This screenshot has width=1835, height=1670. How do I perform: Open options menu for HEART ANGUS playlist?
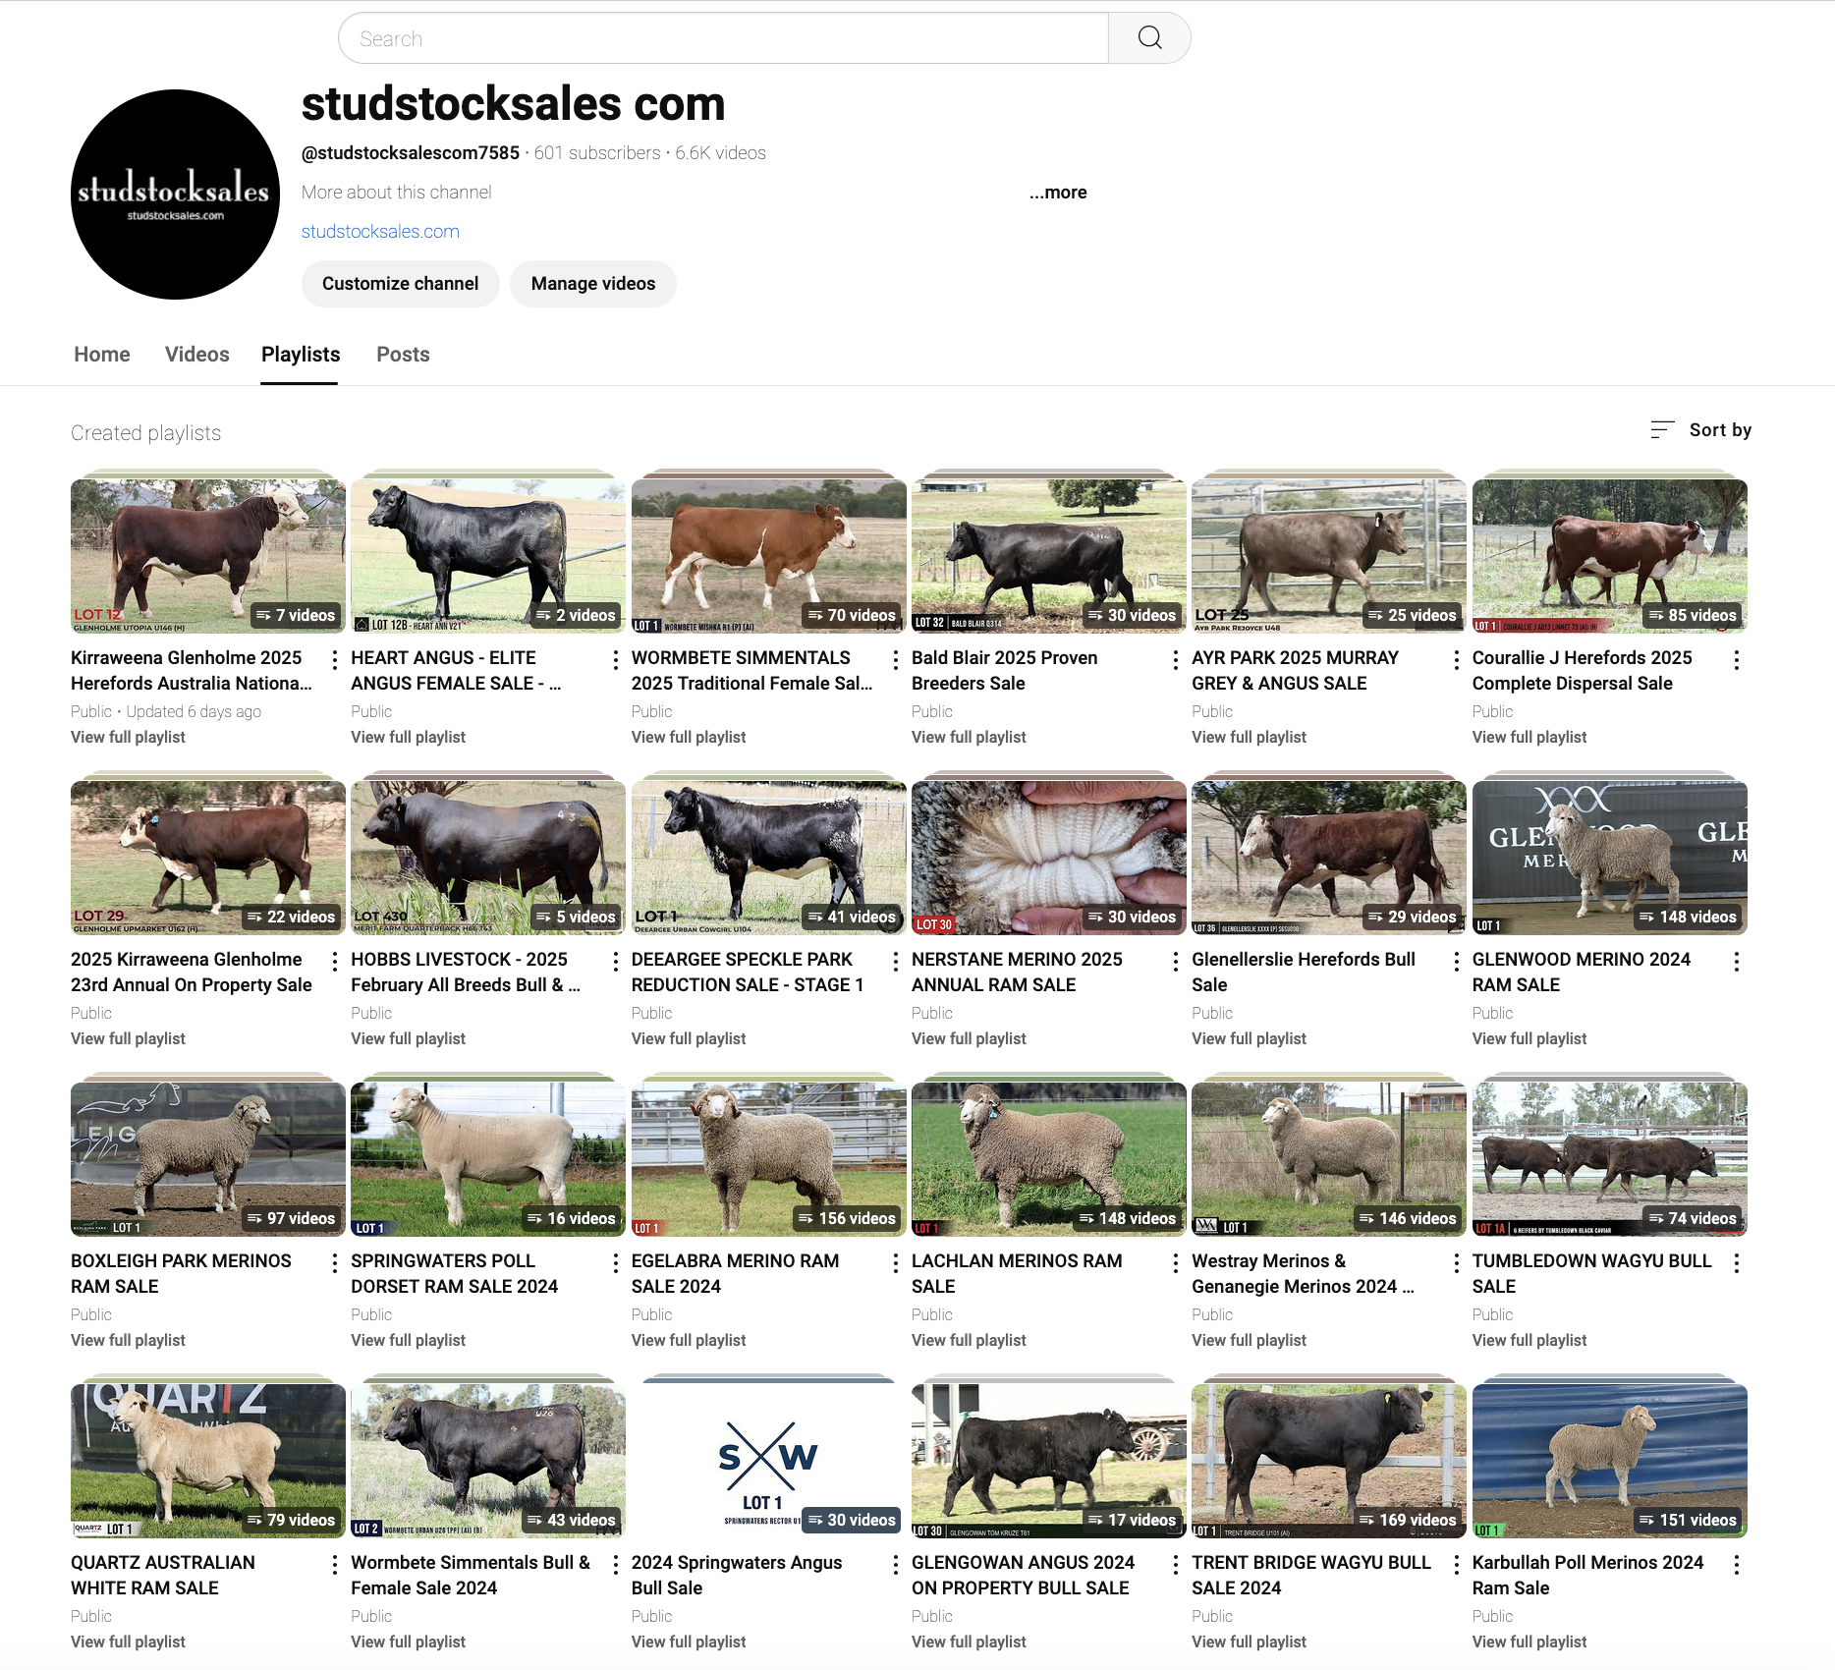615,659
